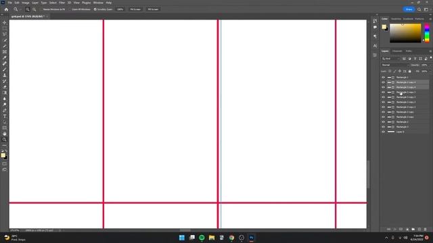Toggle layer filtering on/off switch

[x=431, y=58]
